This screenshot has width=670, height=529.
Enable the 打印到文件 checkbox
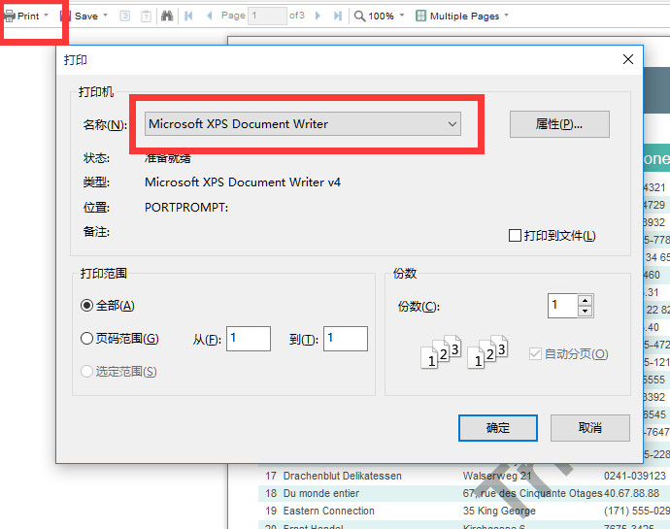pyautogui.click(x=516, y=236)
